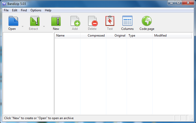
Task: Open the Columns settings icon
Action: [127, 21]
